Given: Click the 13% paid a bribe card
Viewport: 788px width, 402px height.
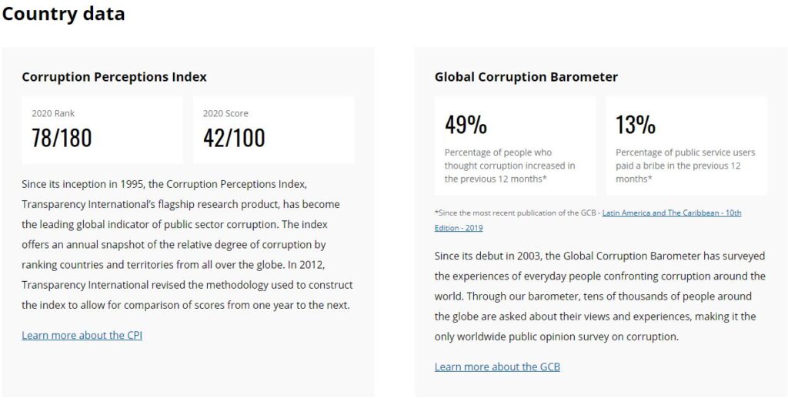Looking at the screenshot, I should coord(686,146).
